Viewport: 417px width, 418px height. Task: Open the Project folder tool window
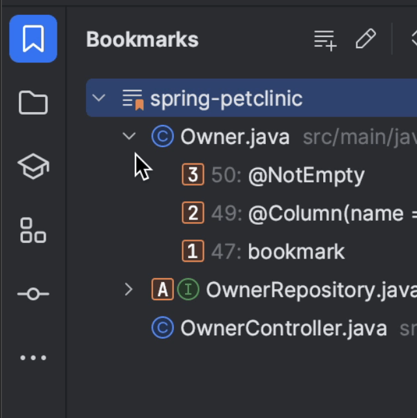click(33, 103)
